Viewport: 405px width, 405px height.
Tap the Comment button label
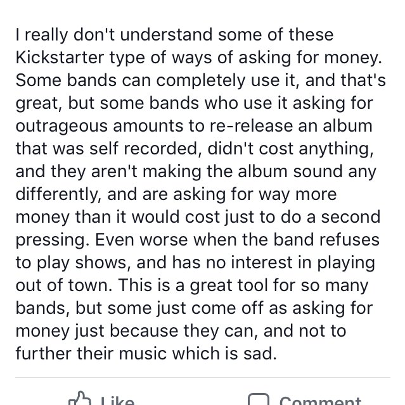point(320,401)
